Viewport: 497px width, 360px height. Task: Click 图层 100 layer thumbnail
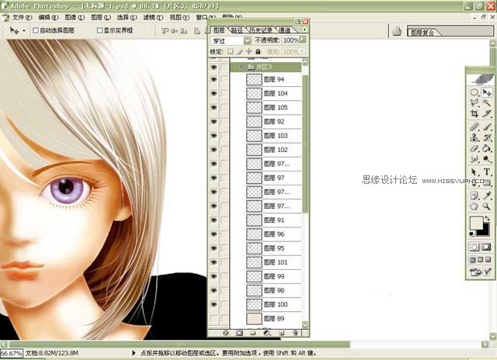(x=254, y=305)
